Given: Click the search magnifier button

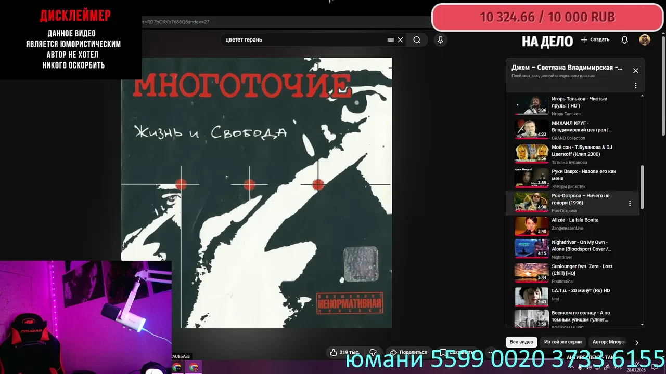Looking at the screenshot, I should point(417,40).
